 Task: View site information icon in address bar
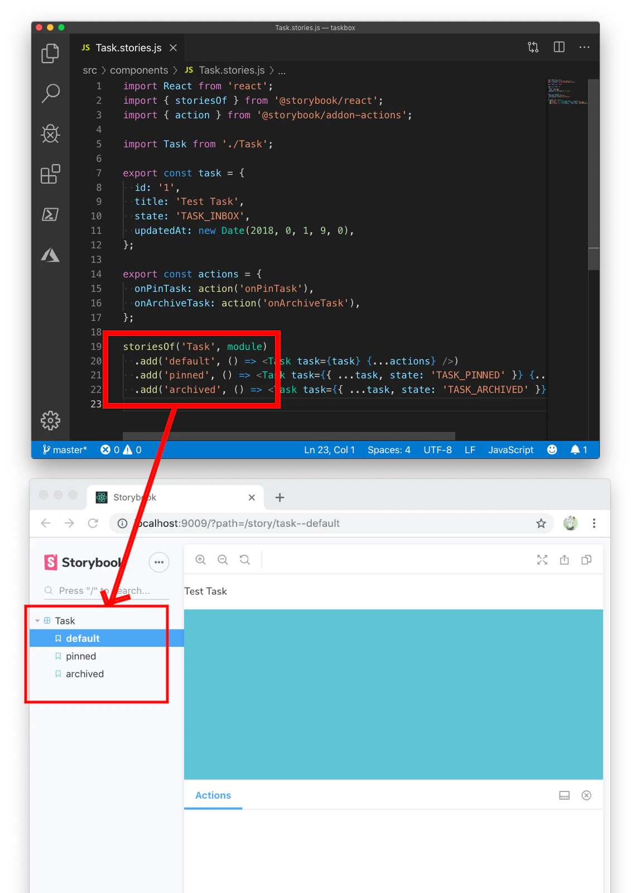(122, 523)
